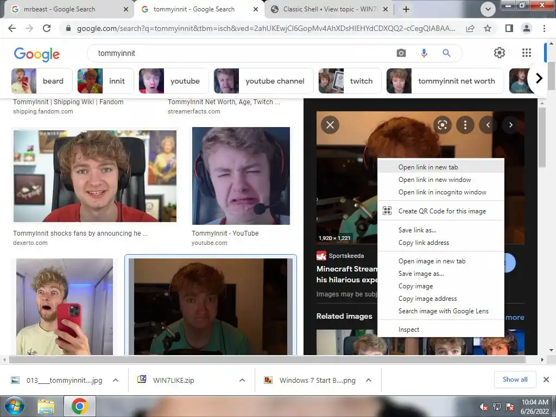Reload the current page
This screenshot has width=556, height=417.
(x=47, y=28)
